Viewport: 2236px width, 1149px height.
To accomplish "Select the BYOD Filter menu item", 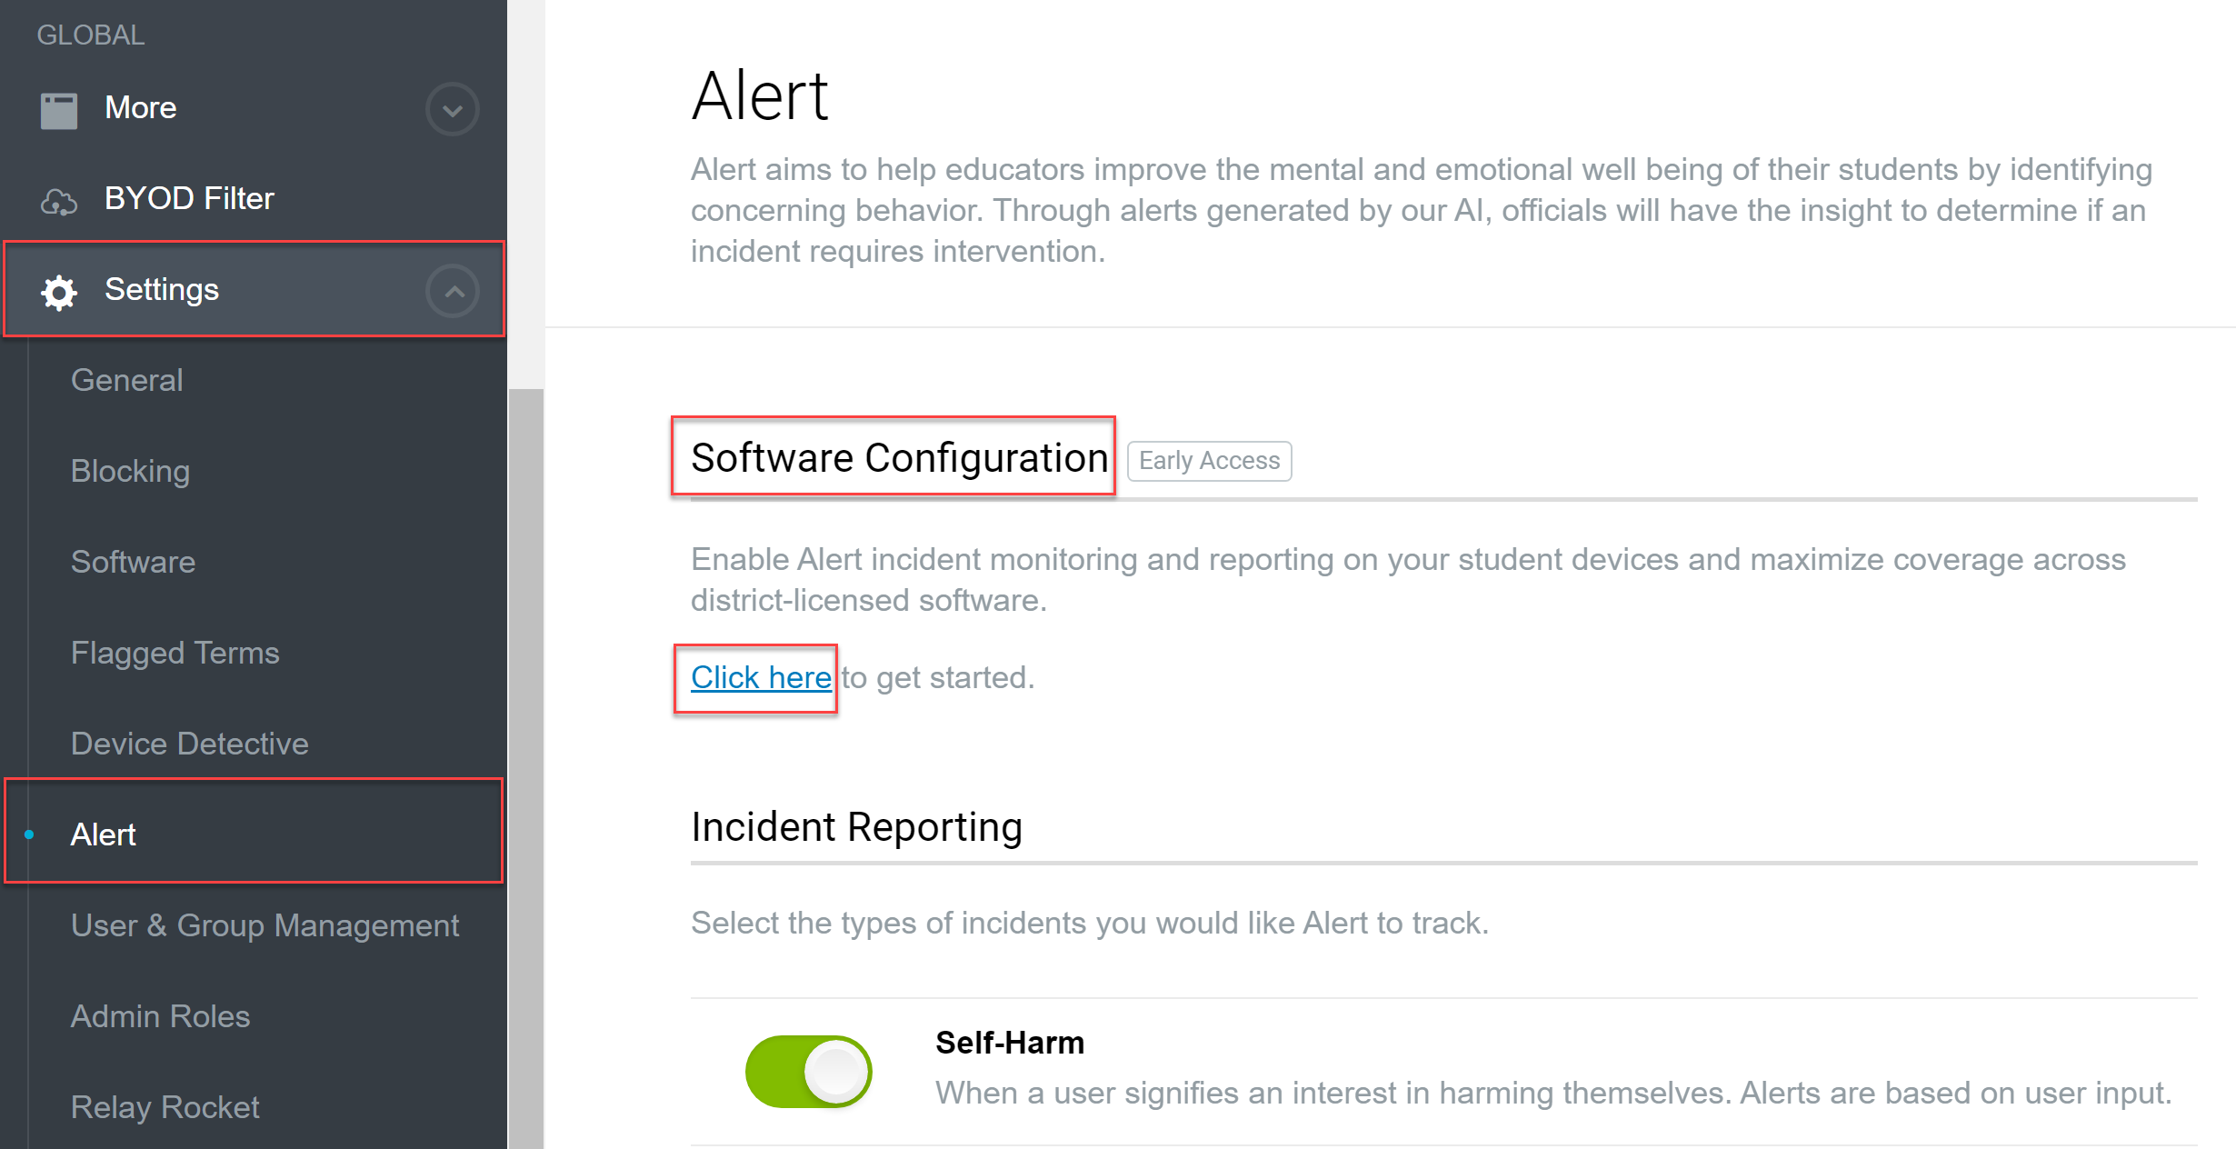I will [190, 198].
